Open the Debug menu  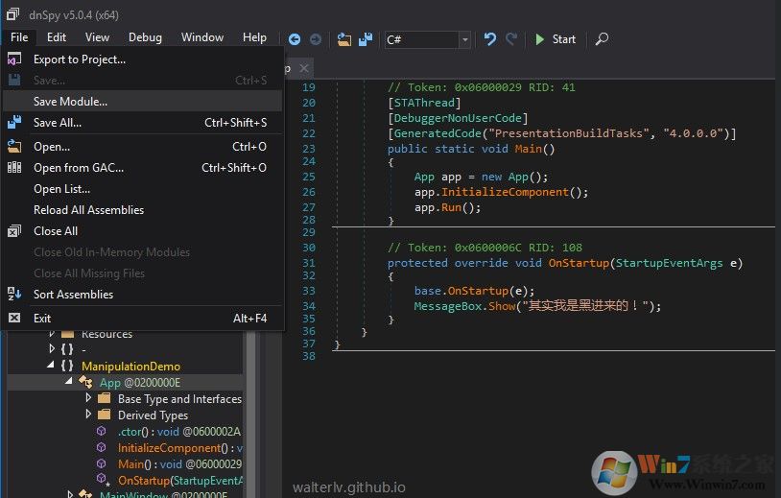145,37
